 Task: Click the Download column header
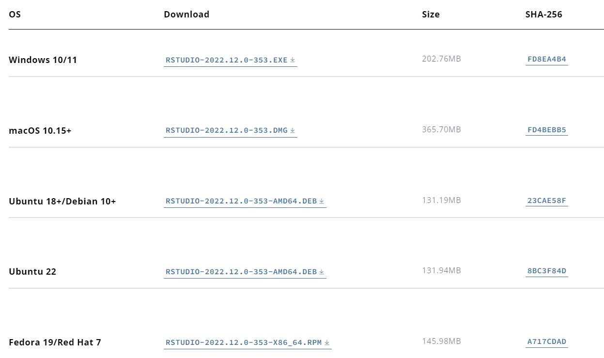pos(186,15)
